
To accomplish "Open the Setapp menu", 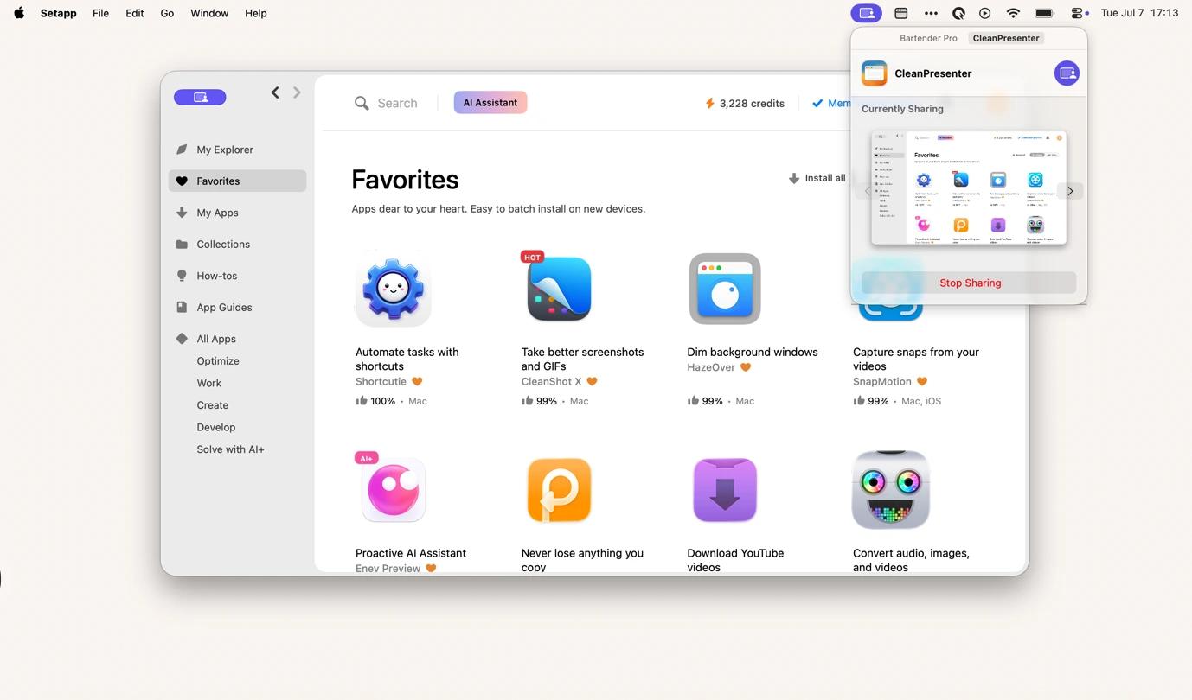I will point(58,13).
